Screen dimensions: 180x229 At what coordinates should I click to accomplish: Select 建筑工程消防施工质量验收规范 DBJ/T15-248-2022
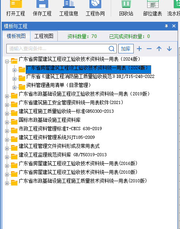coord(90,76)
